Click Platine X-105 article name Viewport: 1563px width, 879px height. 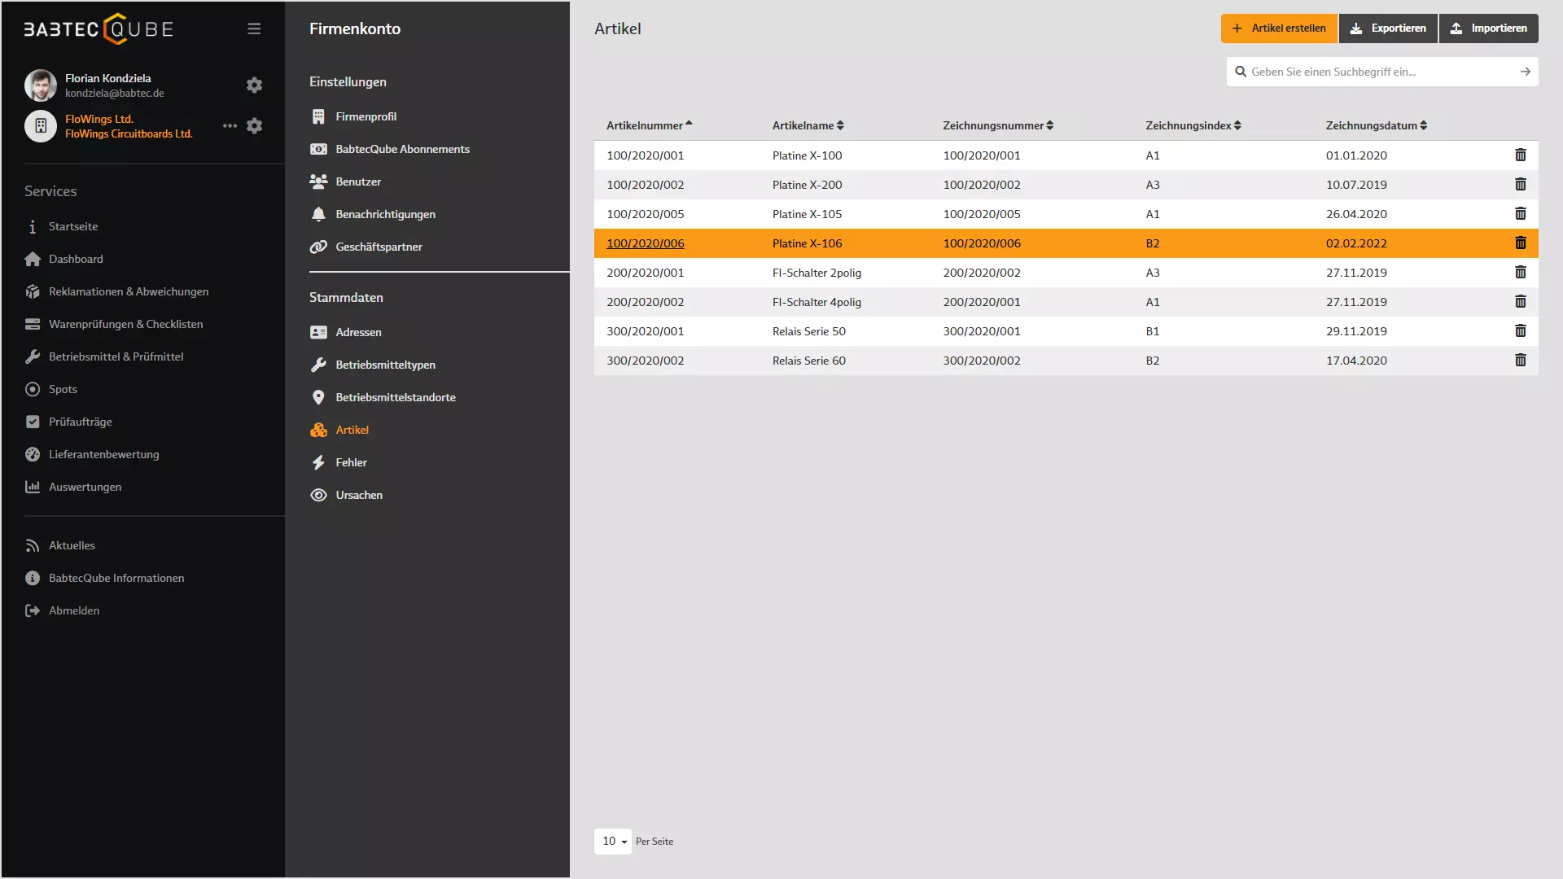click(x=808, y=214)
